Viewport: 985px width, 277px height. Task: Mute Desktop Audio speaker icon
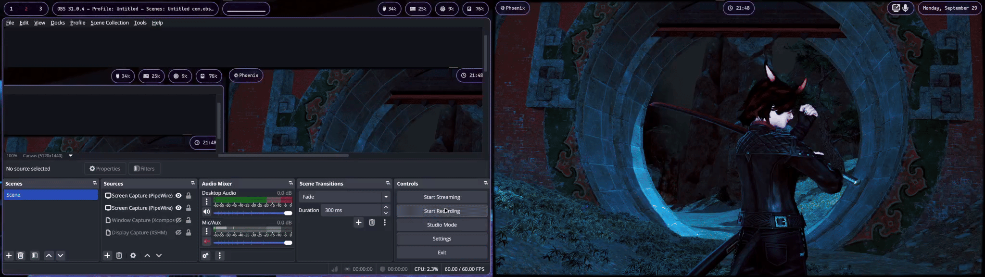tap(206, 212)
